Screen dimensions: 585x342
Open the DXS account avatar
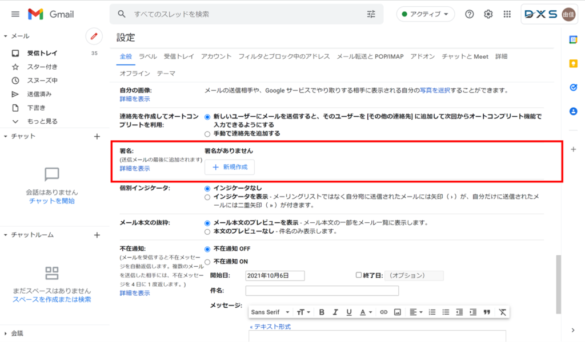tap(568, 14)
